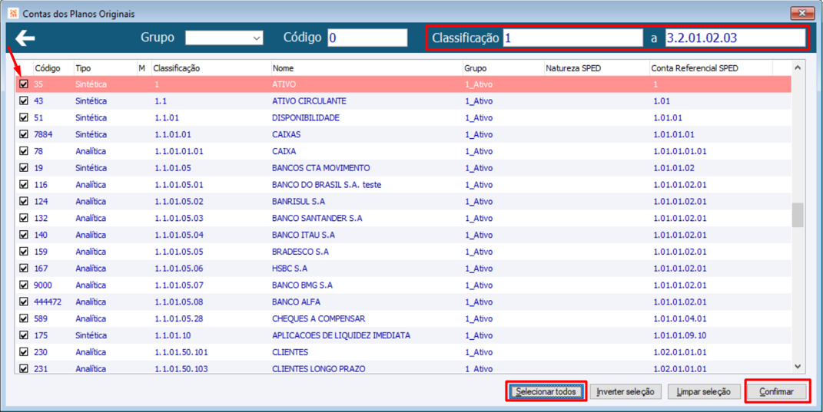Viewport: 823px width, 412px height.
Task: Click the vertical scrollbar thumb
Action: tap(798, 215)
